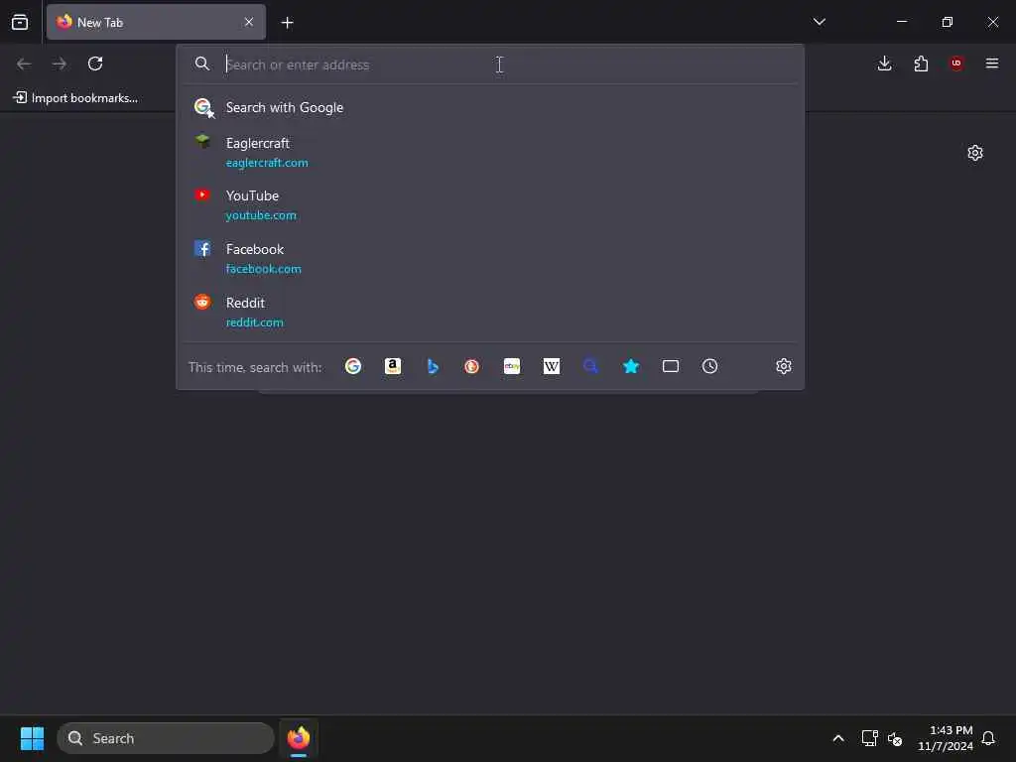Close the New Tab tab
This screenshot has width=1016, height=762.
[x=249, y=22]
